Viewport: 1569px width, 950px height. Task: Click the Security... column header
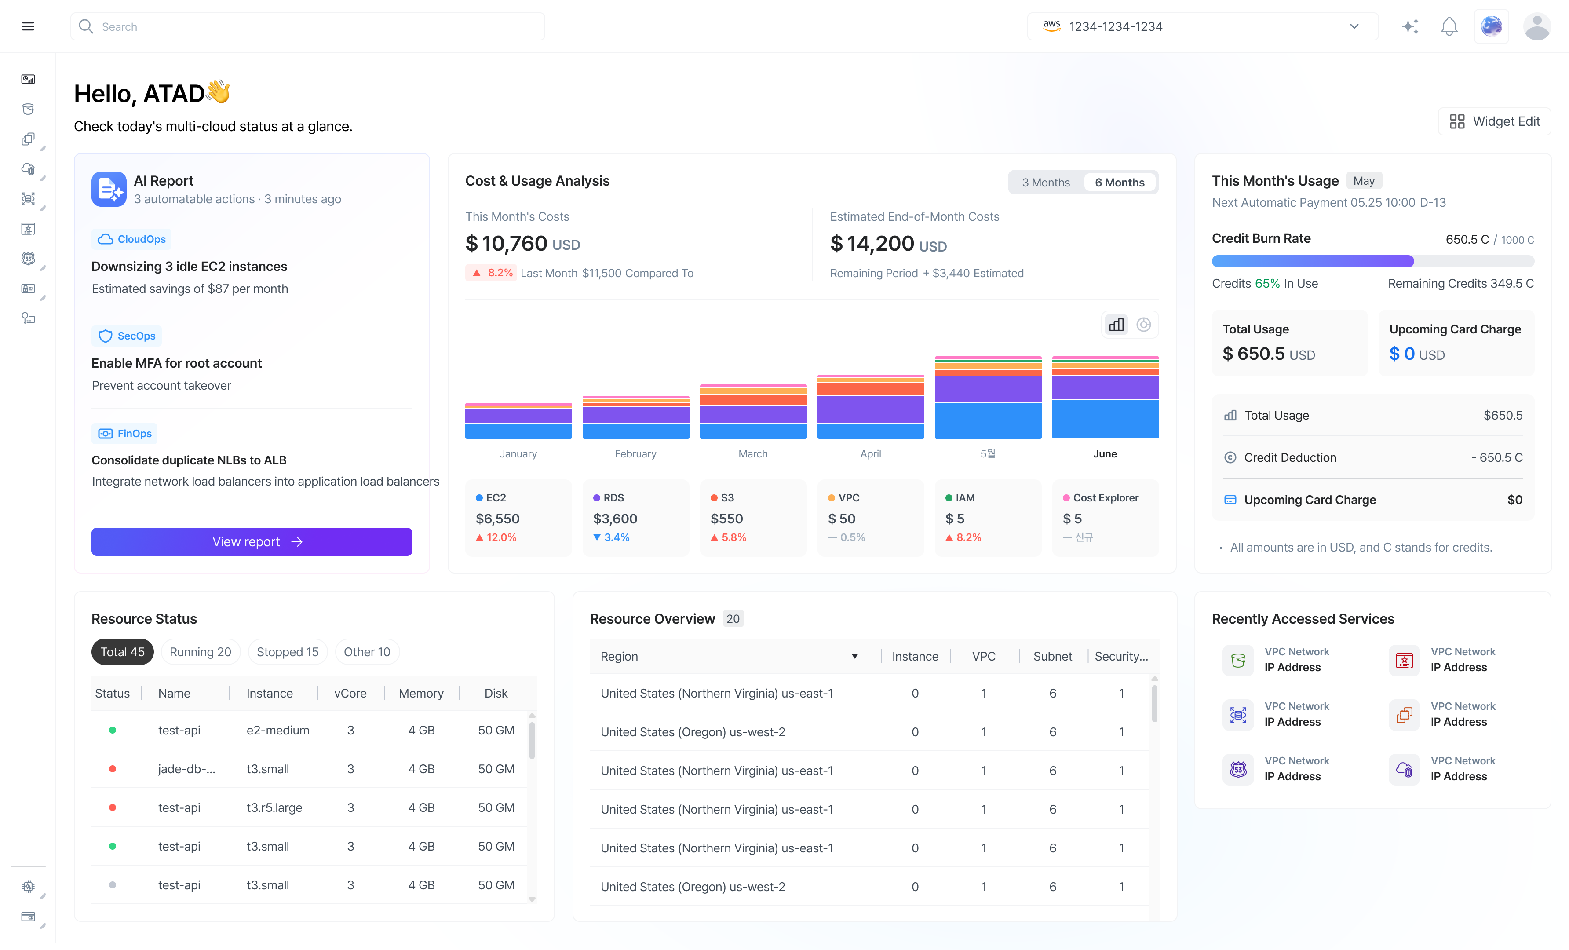coord(1121,656)
